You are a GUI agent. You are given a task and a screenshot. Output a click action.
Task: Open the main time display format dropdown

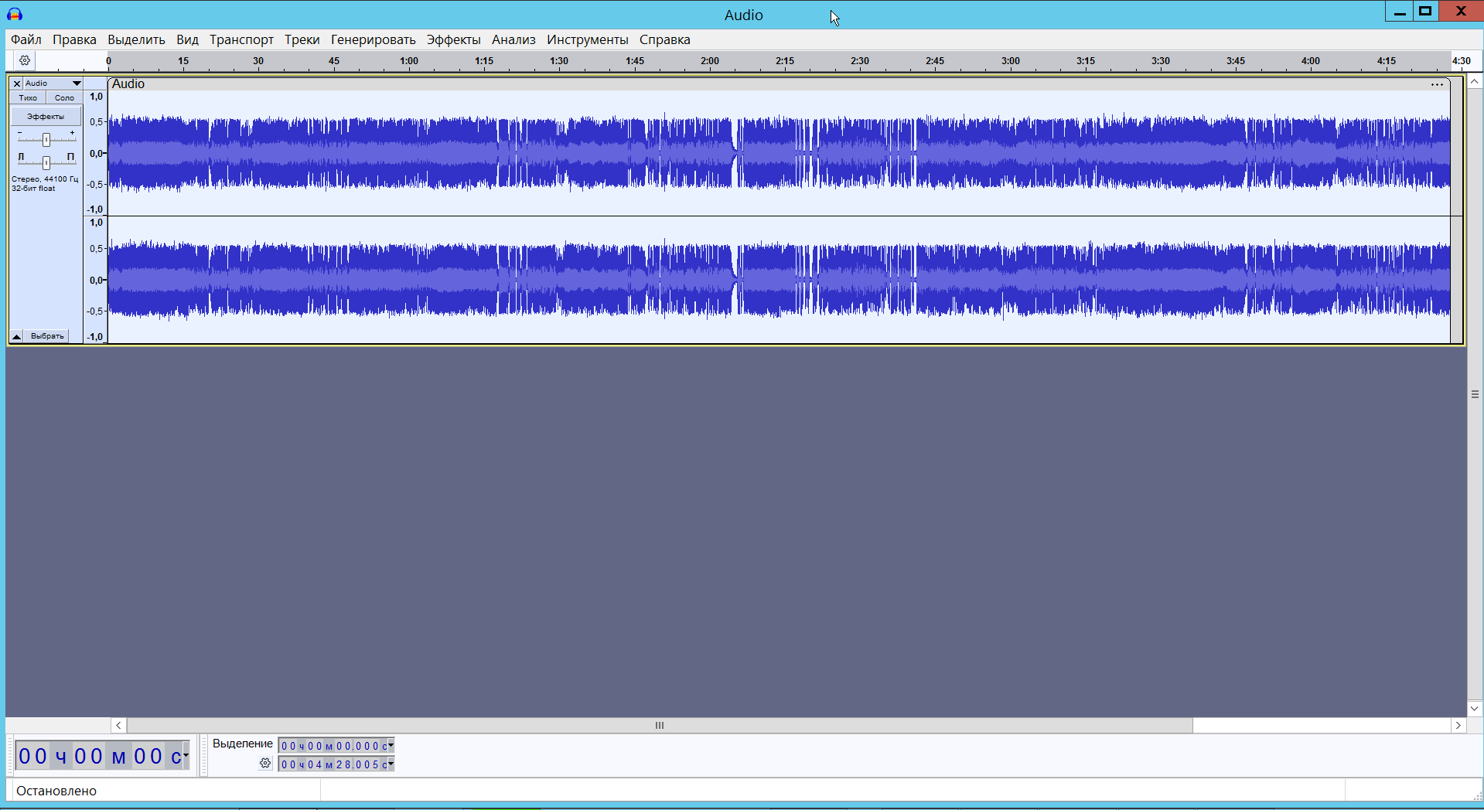click(x=186, y=755)
